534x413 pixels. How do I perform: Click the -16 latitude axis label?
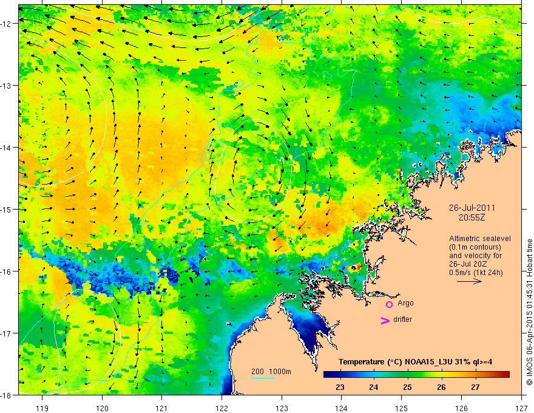[7, 271]
